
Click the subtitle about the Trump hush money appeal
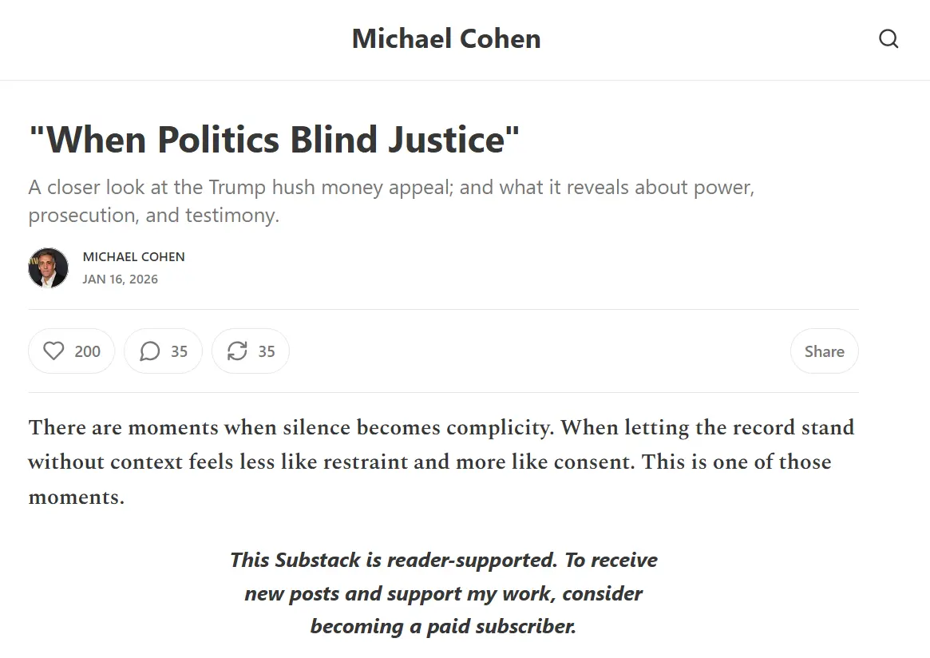pyautogui.click(x=391, y=188)
